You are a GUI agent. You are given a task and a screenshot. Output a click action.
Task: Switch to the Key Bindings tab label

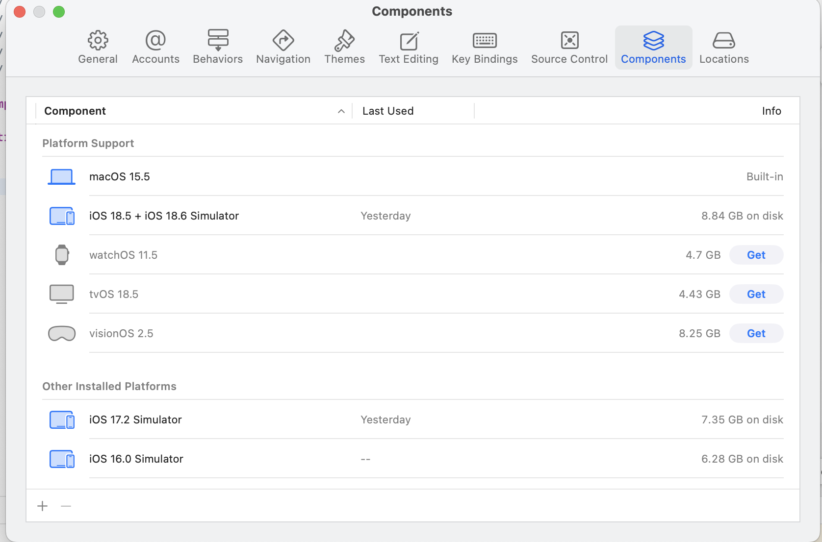coord(485,59)
